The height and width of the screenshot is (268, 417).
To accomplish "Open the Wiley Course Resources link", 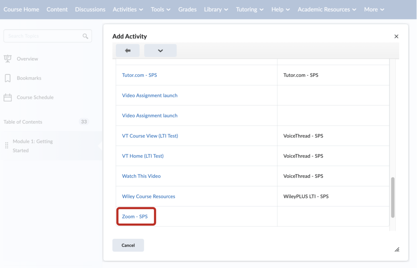I will pyautogui.click(x=148, y=196).
